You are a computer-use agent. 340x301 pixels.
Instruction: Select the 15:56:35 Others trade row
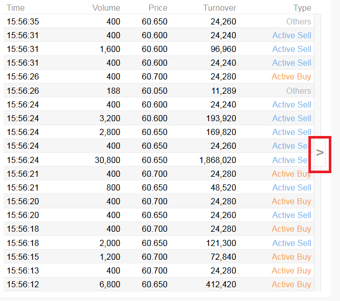click(x=159, y=21)
